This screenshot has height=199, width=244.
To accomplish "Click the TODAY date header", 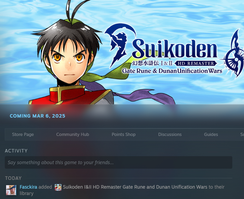I will coord(13,178).
